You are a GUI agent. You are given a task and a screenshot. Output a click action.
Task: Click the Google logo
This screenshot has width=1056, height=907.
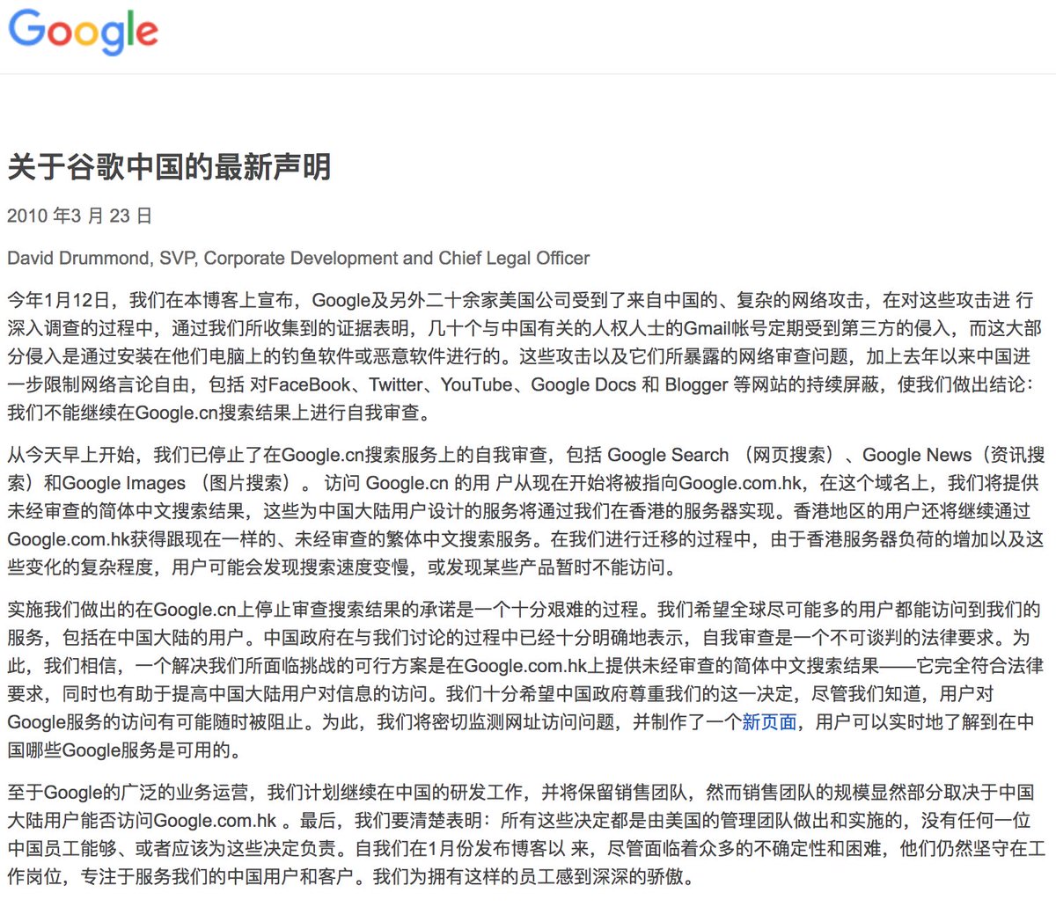[x=84, y=33]
